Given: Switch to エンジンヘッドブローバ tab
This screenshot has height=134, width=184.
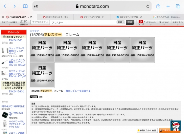Looking at the screenshot, I should (129, 17).
